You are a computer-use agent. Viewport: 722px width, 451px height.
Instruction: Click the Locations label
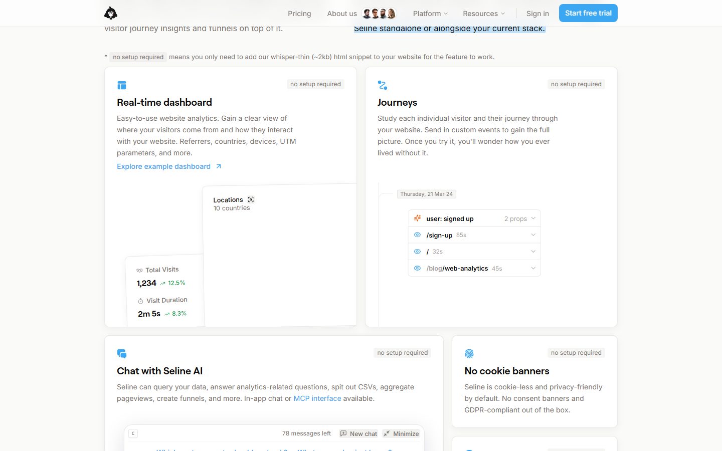click(x=228, y=199)
